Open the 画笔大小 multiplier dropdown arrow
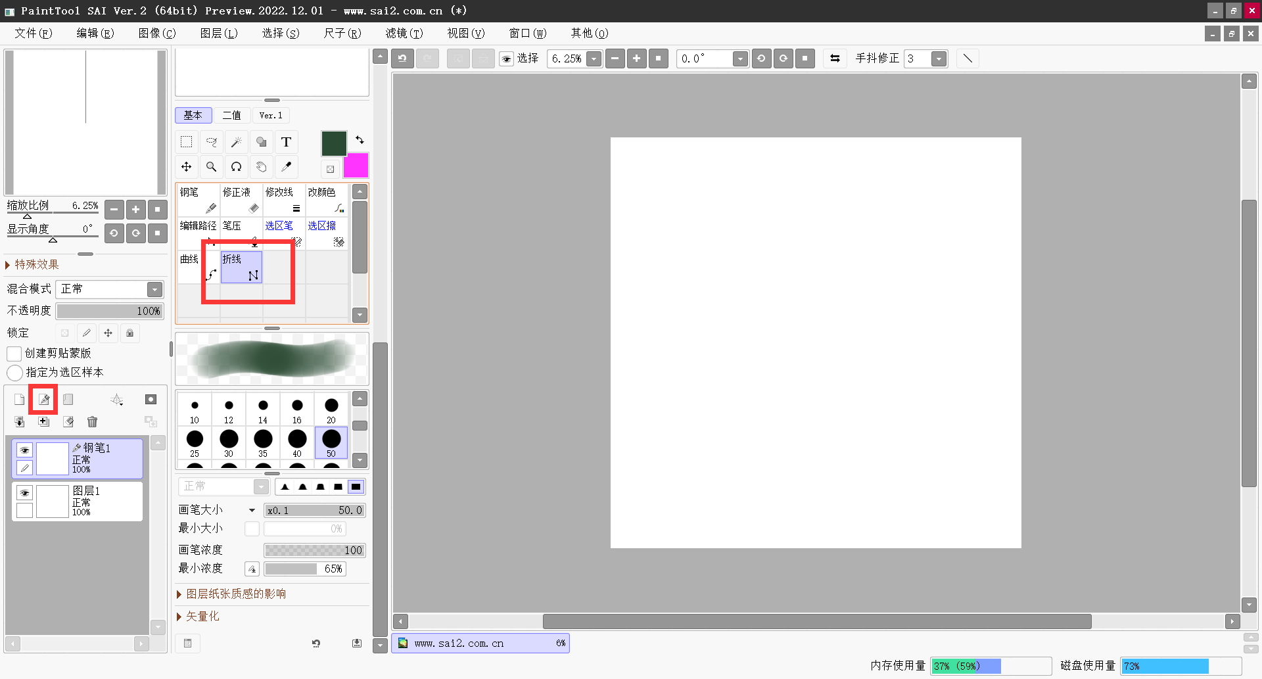Image resolution: width=1262 pixels, height=679 pixels. [252, 510]
